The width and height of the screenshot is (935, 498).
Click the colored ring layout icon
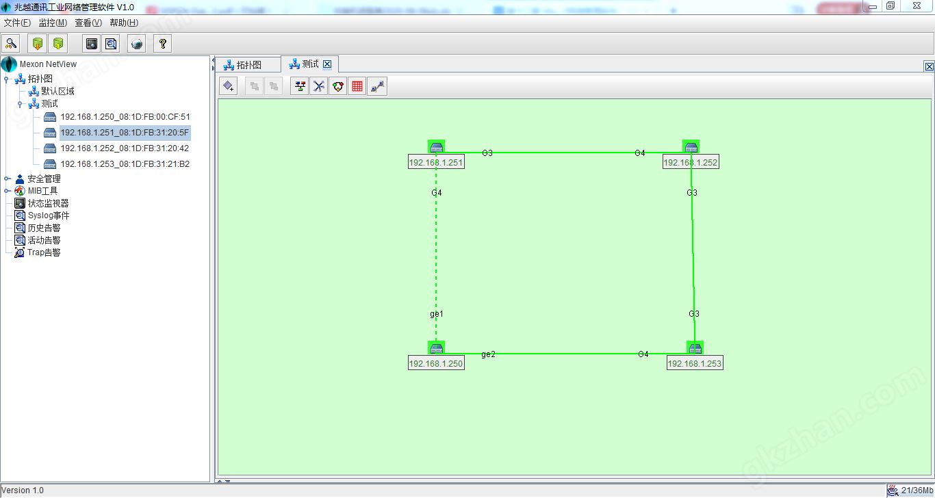click(x=338, y=86)
